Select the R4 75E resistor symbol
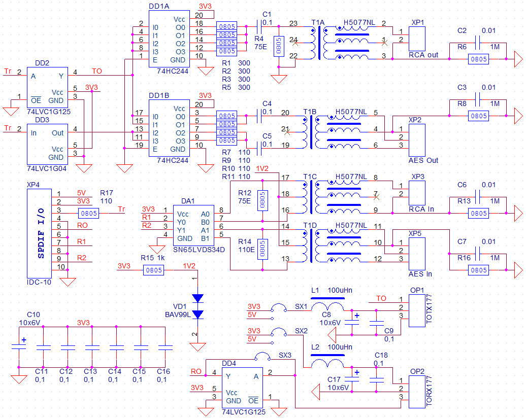The height and width of the screenshot is (419, 526). click(x=279, y=47)
